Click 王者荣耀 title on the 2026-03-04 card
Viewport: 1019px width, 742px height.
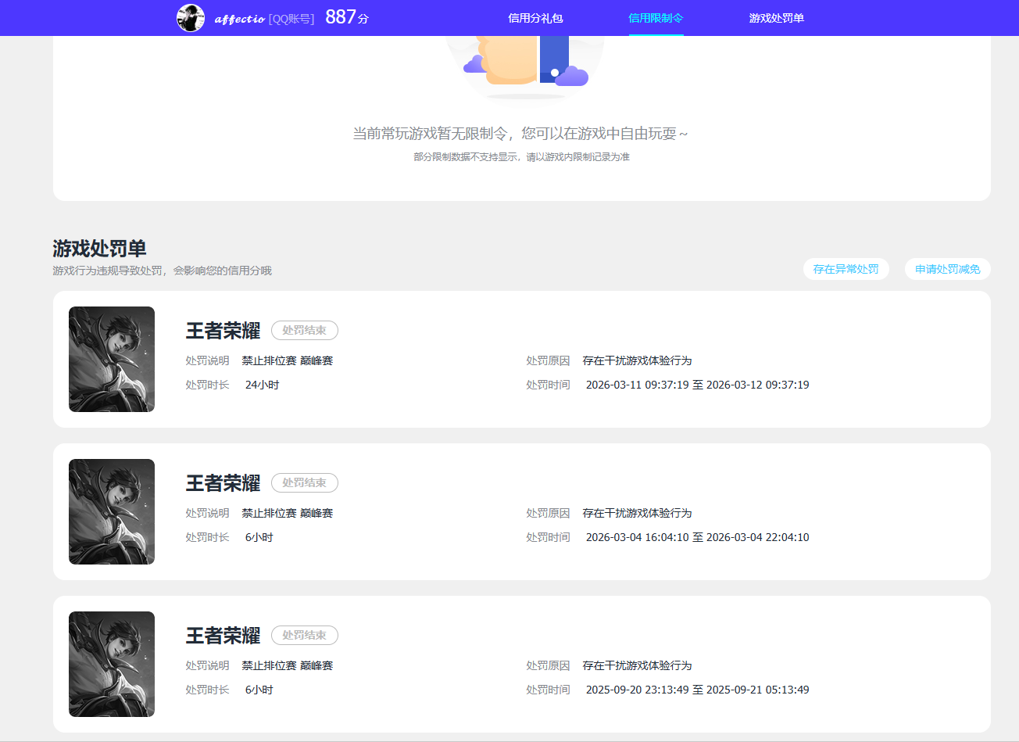click(223, 483)
